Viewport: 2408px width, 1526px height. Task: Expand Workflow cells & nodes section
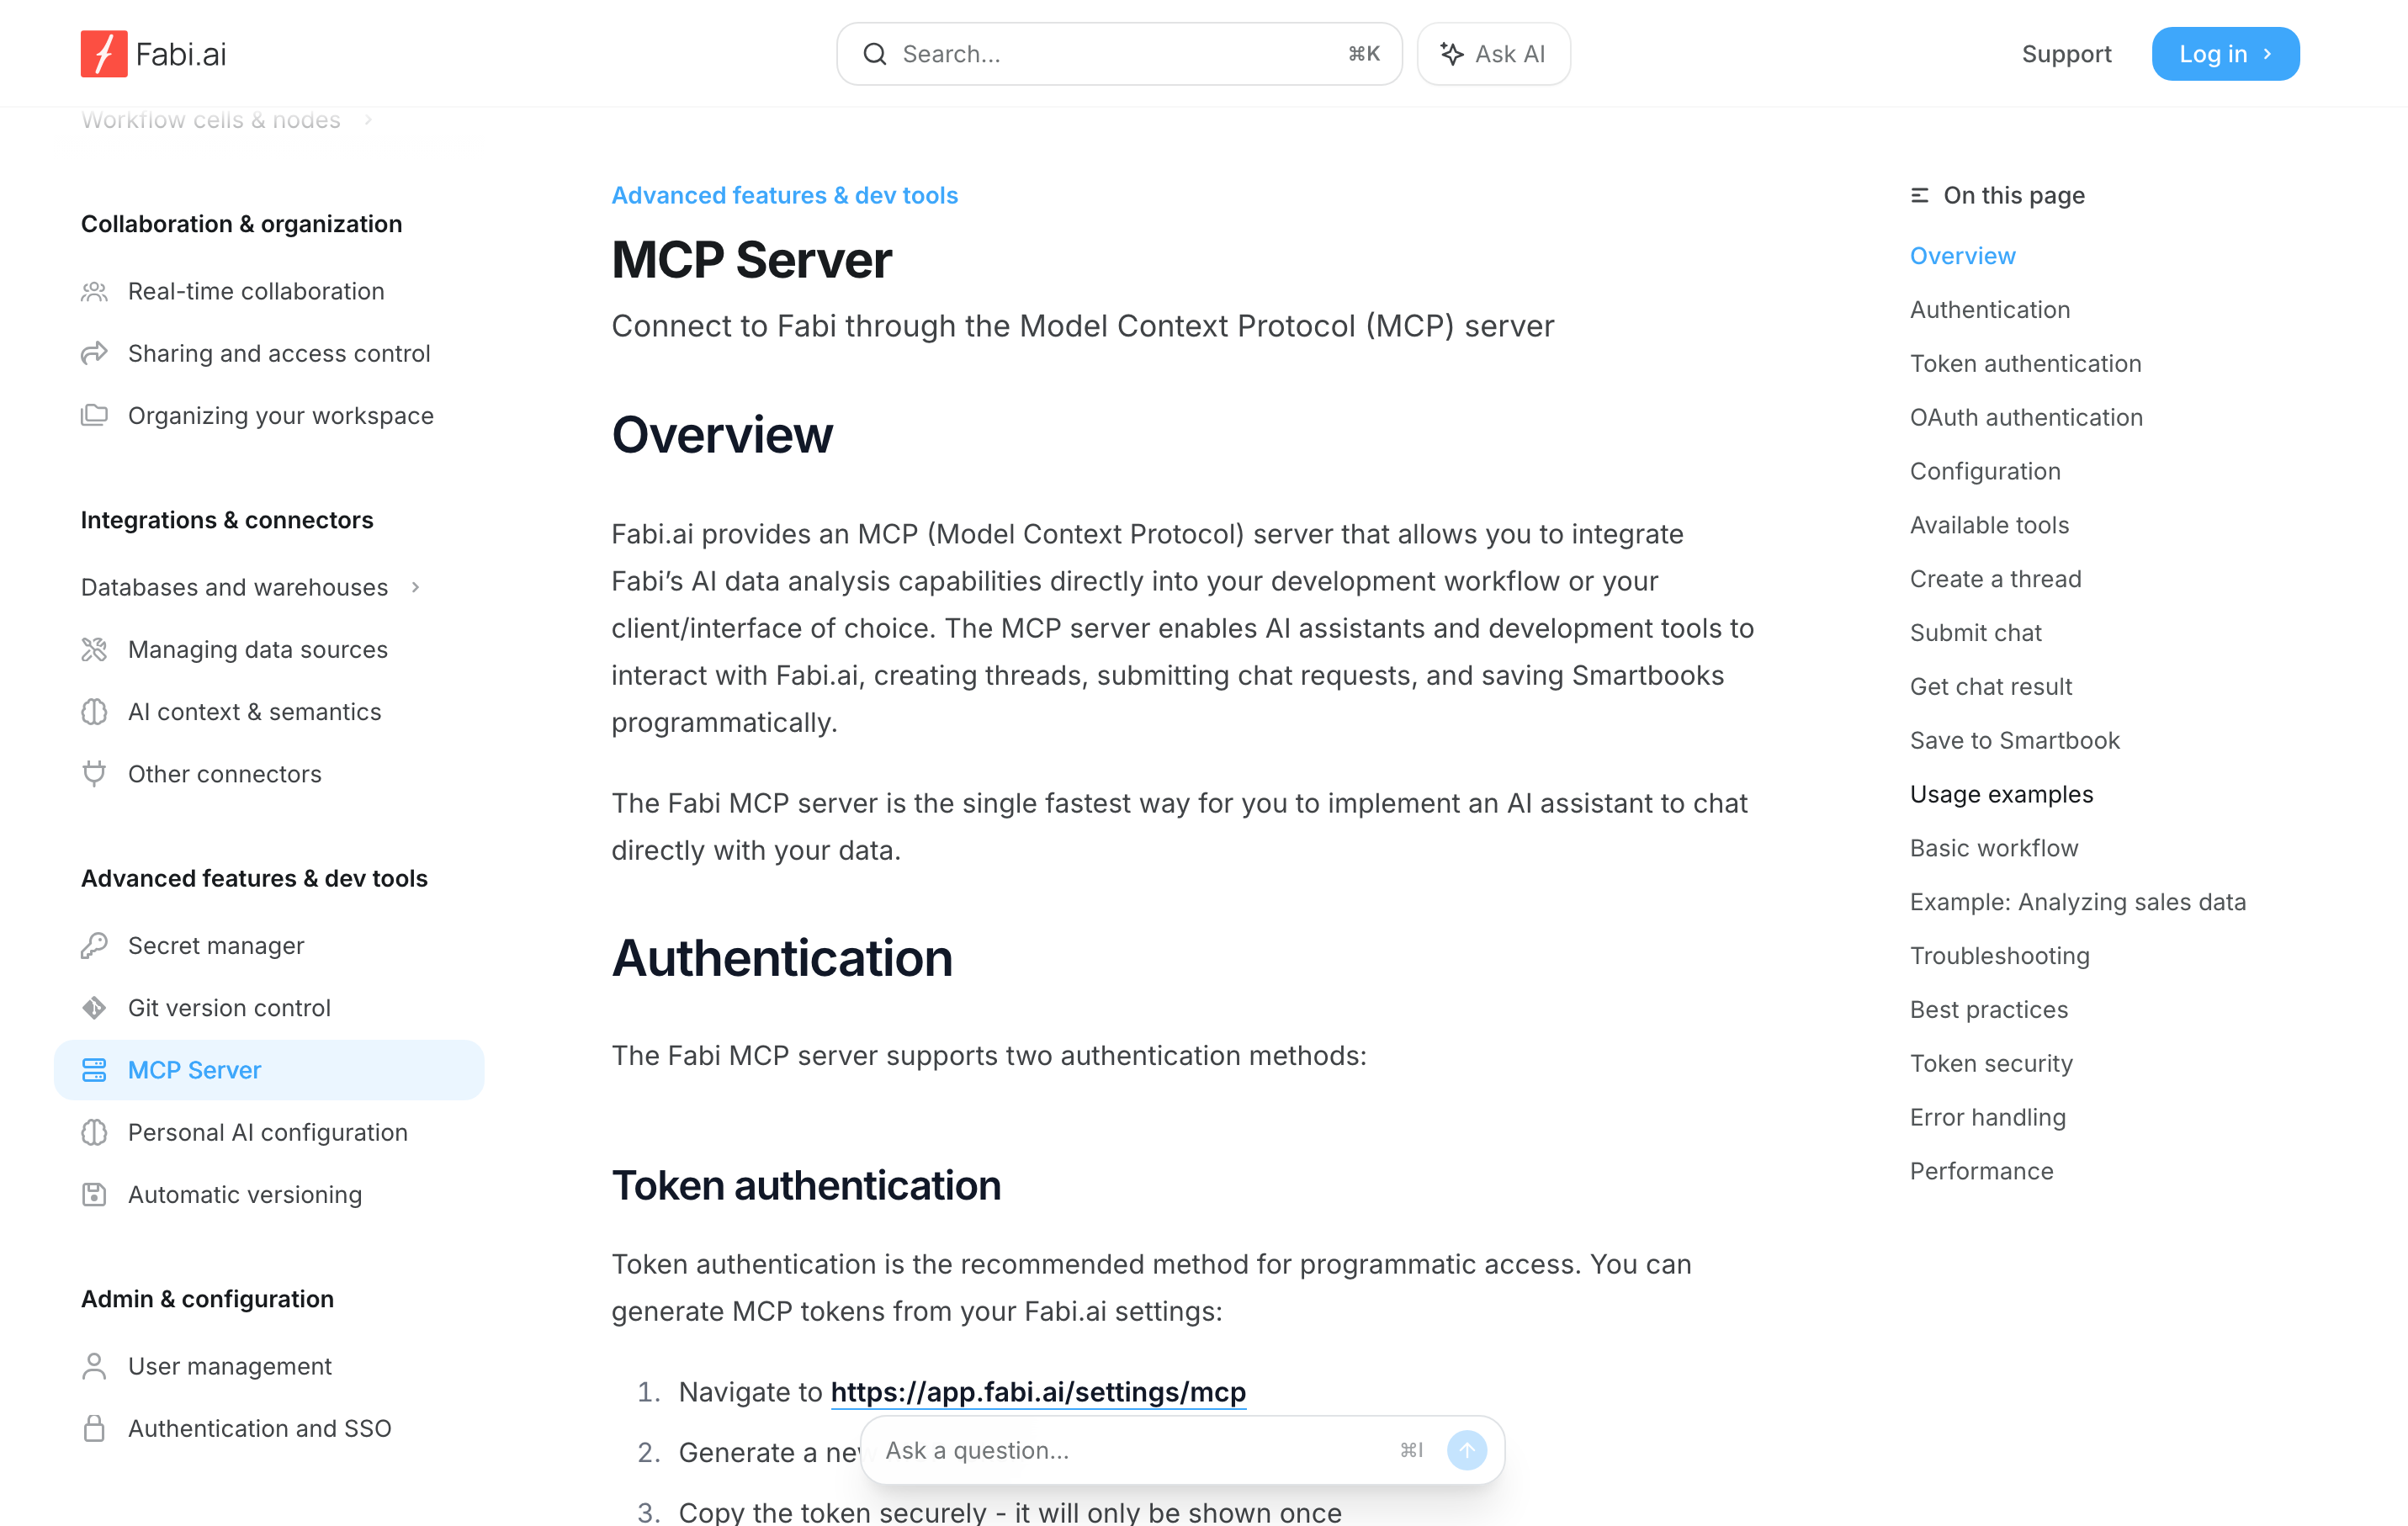tap(368, 120)
